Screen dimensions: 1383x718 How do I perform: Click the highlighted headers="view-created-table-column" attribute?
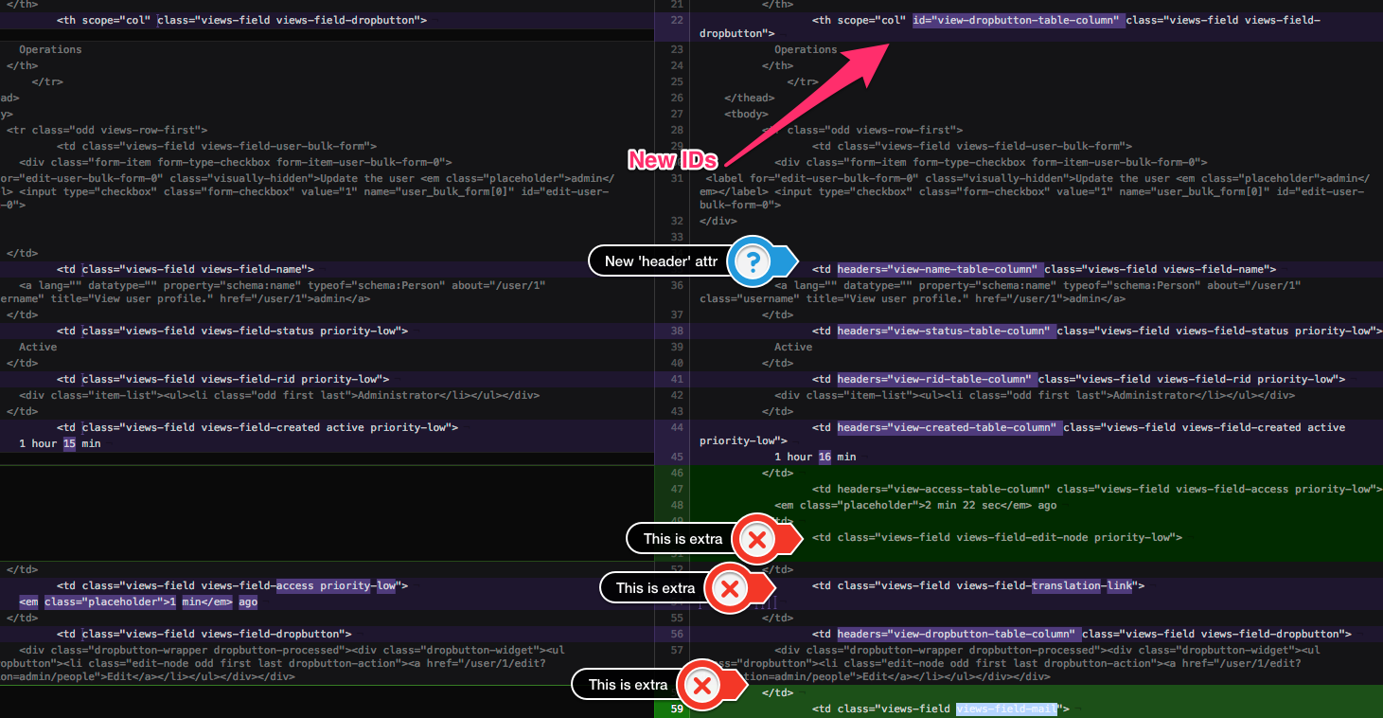[x=948, y=427]
